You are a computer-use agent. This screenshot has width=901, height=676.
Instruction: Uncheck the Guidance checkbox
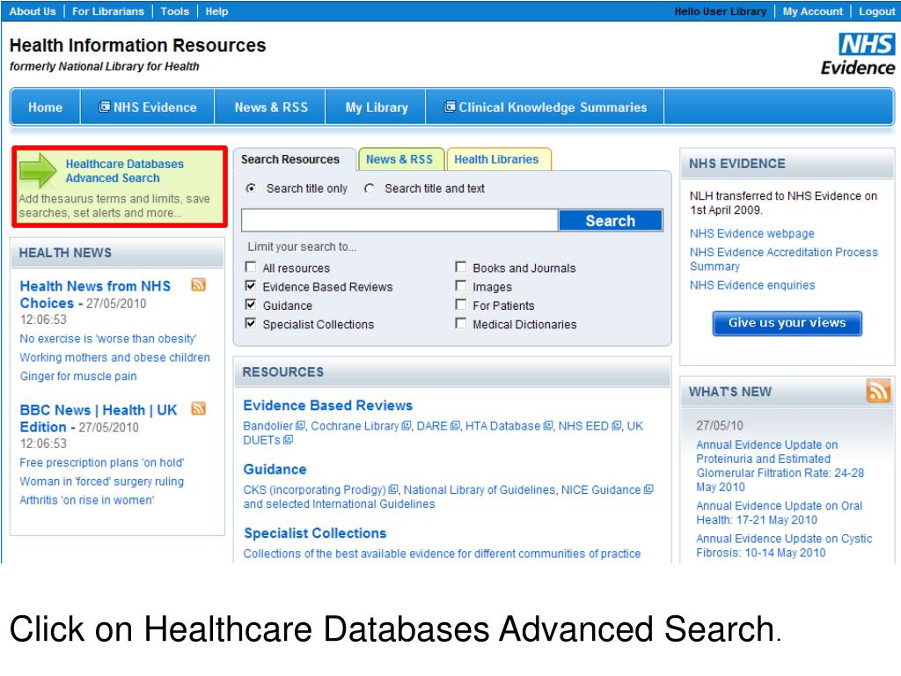coord(251,305)
